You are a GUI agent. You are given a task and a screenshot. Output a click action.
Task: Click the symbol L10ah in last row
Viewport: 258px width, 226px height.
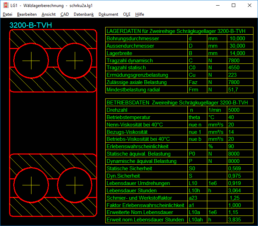point(196,220)
